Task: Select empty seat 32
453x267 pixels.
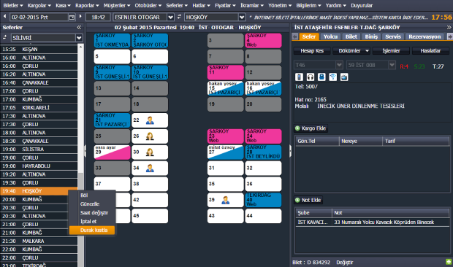Action: click(x=263, y=168)
